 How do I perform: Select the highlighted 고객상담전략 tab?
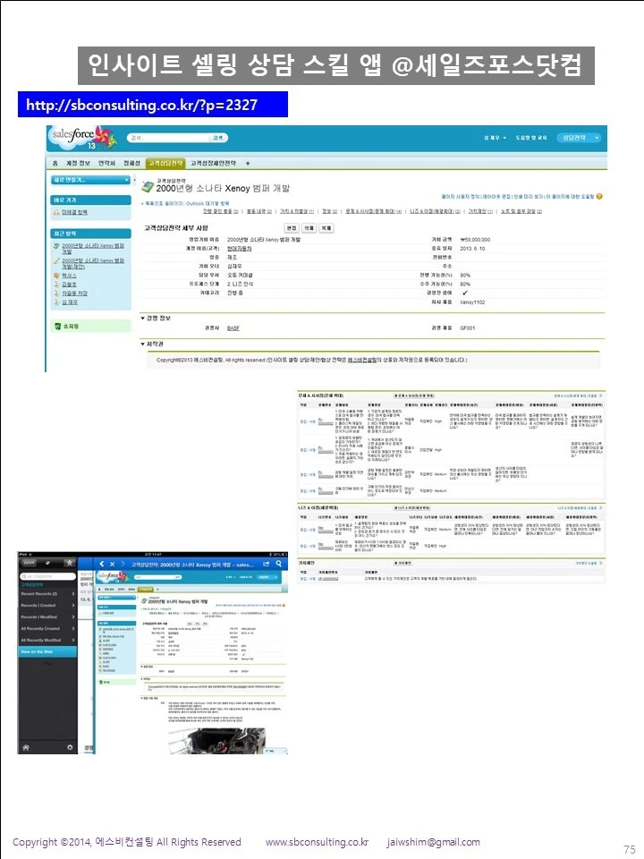click(165, 163)
